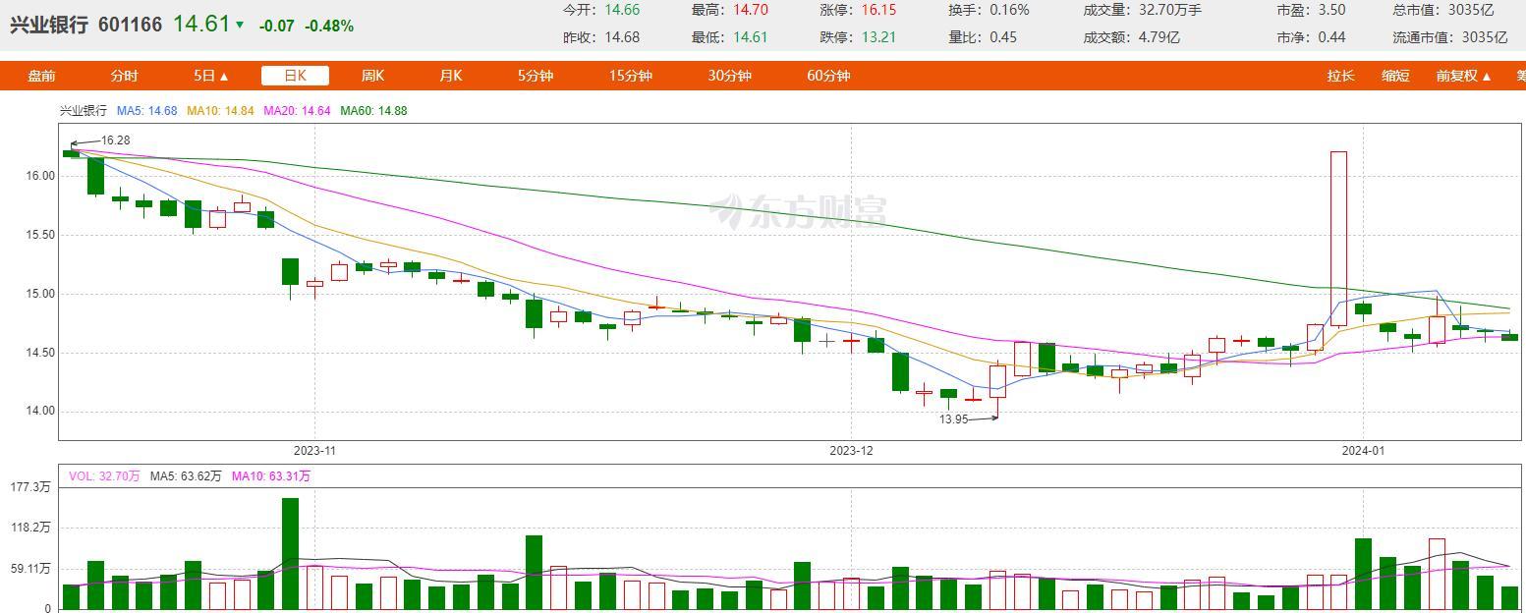Open the 分时 intraday chart tab
The height and width of the screenshot is (613, 1526).
pos(124,76)
